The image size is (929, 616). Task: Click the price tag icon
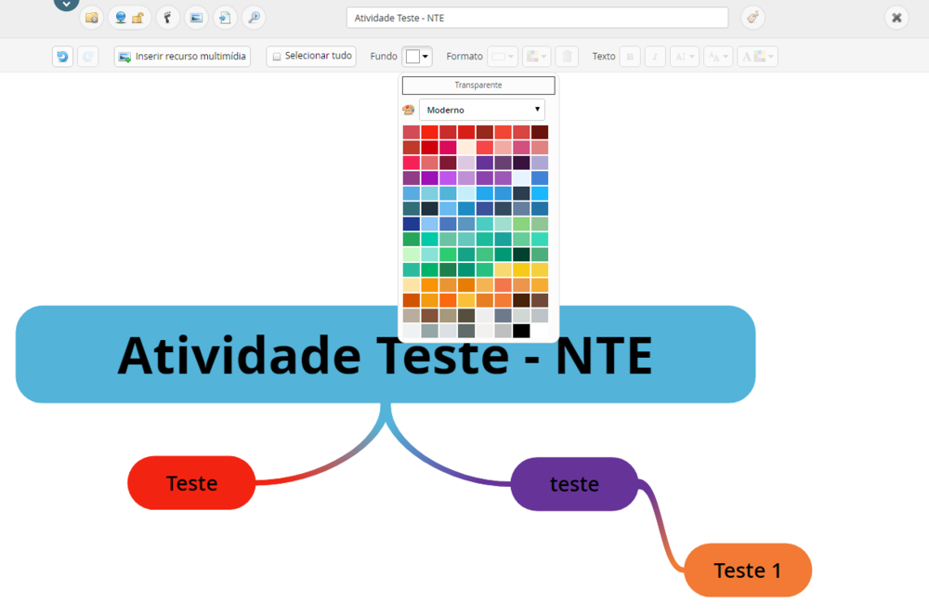pos(752,18)
